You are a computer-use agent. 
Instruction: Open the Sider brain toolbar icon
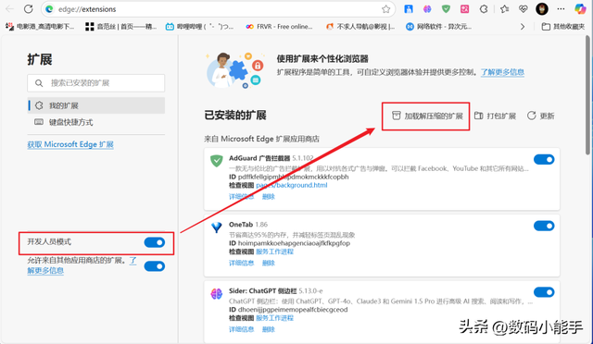click(x=427, y=9)
